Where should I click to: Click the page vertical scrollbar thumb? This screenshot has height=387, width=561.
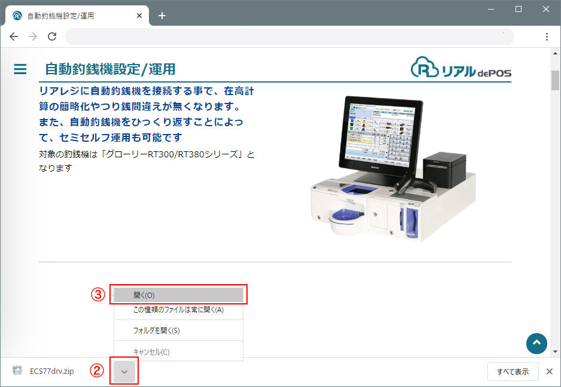[555, 80]
